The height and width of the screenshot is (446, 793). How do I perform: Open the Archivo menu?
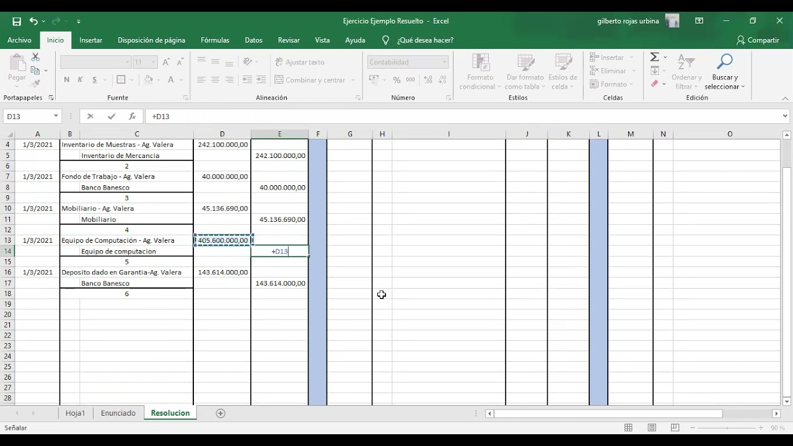[19, 40]
